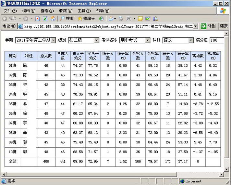Screen dimensions: 231x185
Task: Click the 460 total student count cell
Action: click(x=46, y=162)
